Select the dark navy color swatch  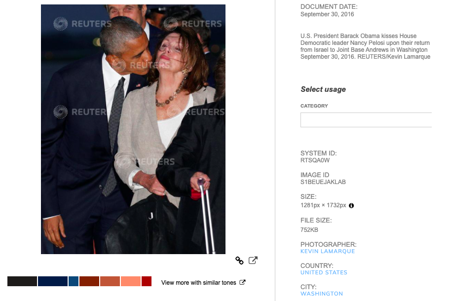click(53, 281)
